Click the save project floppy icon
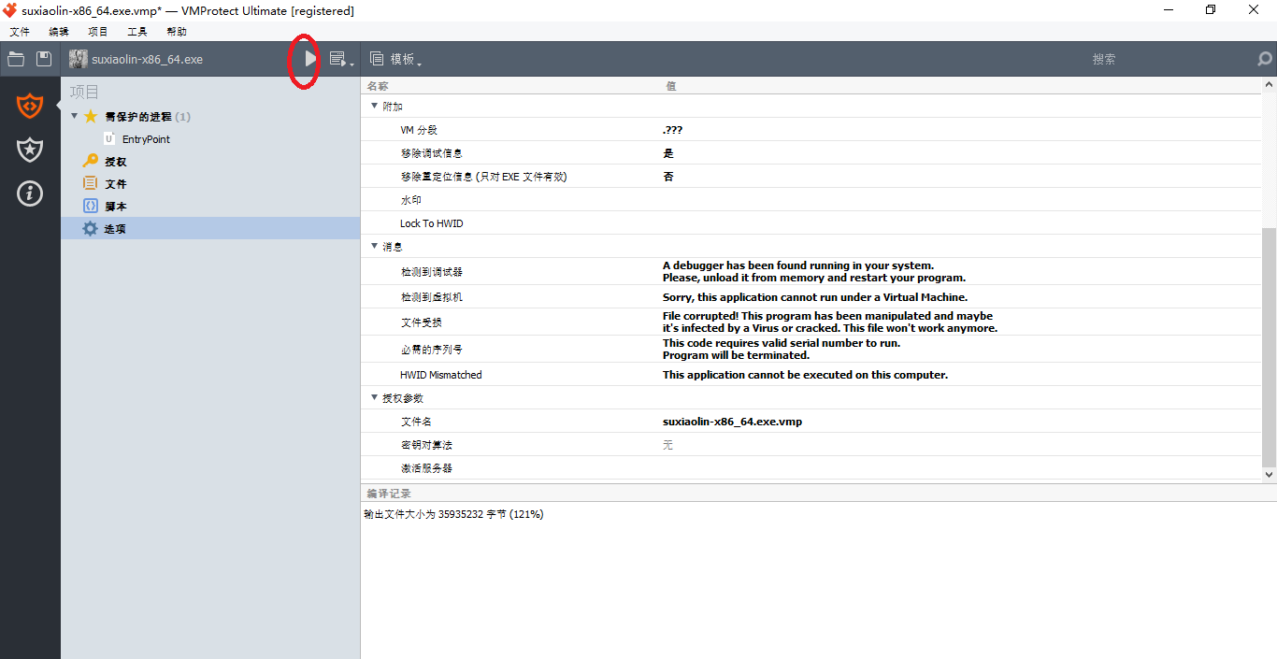 (44, 59)
